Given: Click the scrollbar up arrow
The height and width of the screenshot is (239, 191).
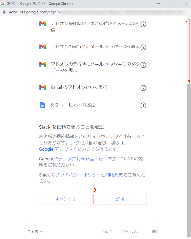Looking at the screenshot, I should click(x=189, y=19).
